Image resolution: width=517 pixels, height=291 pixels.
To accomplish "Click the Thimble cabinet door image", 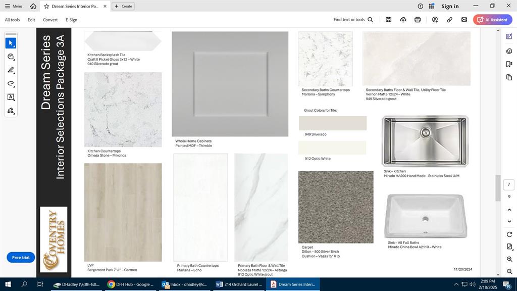I will coord(230,84).
